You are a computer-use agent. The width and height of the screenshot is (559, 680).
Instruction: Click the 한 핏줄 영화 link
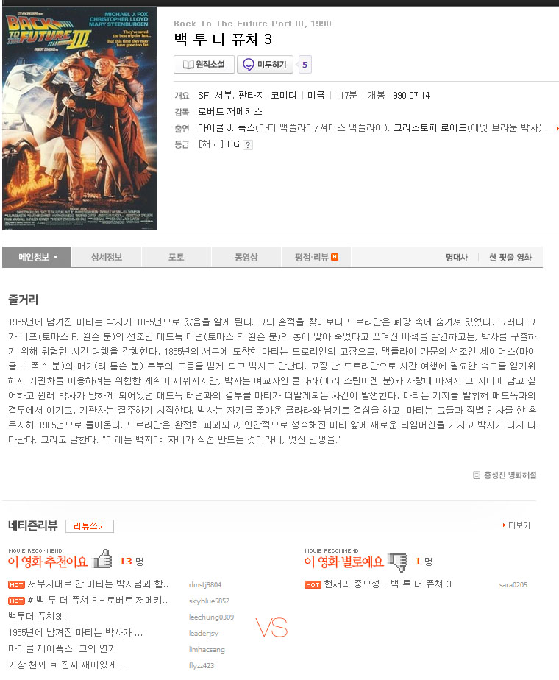click(510, 257)
